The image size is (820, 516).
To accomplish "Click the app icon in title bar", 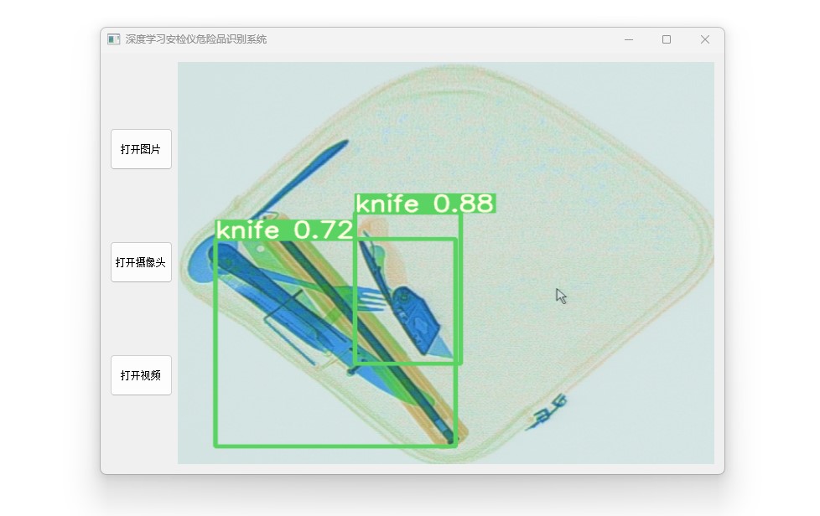I will click(x=113, y=39).
